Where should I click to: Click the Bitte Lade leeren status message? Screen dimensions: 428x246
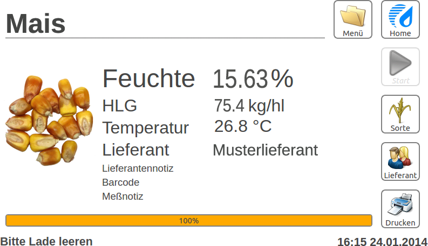point(46,241)
